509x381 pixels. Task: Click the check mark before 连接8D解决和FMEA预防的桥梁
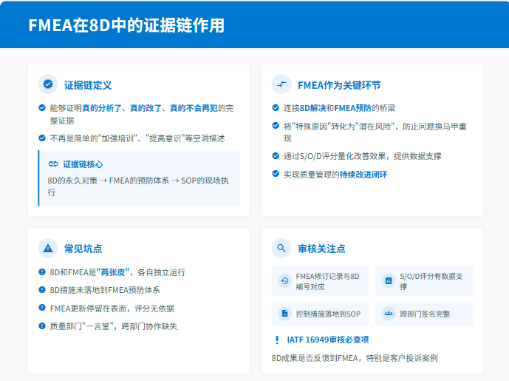click(276, 108)
